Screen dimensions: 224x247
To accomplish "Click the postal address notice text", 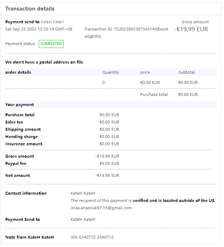I will click(44, 62).
